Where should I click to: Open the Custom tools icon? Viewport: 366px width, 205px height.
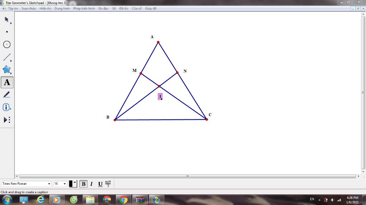pyautogui.click(x=7, y=120)
